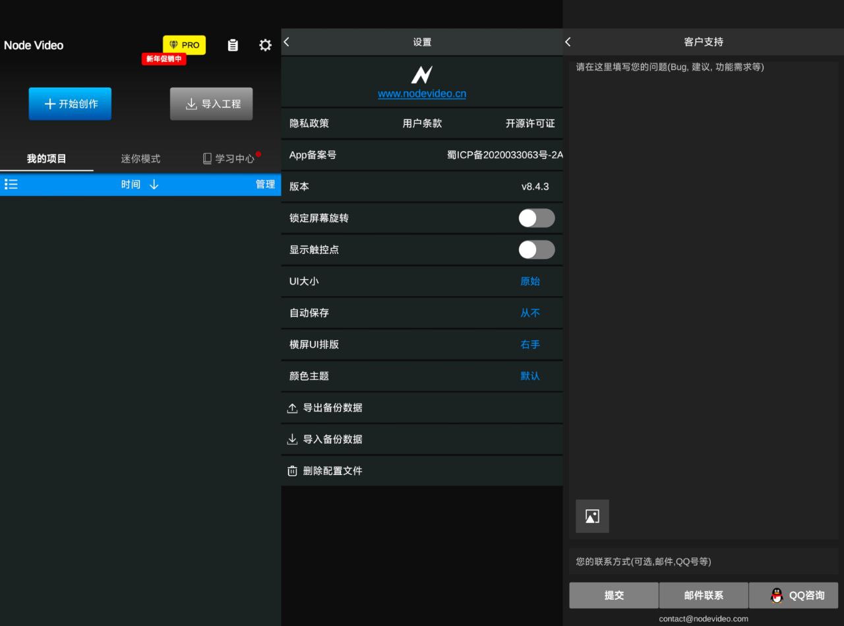The width and height of the screenshot is (844, 626).
Task: Click the import icon next to 导入备份数据
Action: click(x=293, y=439)
